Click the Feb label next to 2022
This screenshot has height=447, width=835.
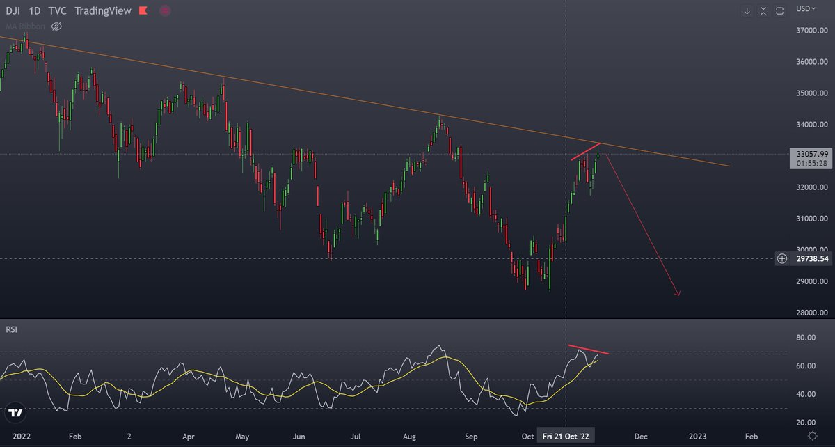pos(75,436)
